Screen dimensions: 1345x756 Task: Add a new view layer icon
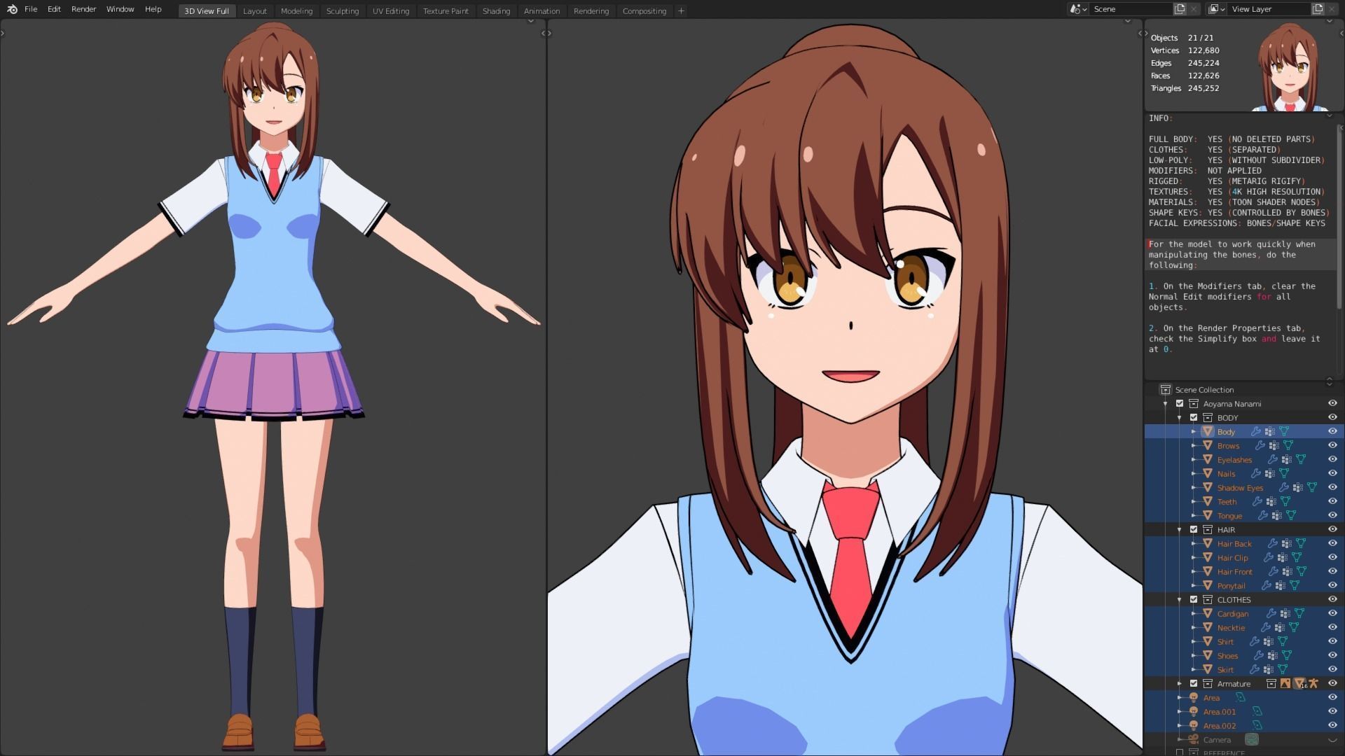pos(1318,9)
